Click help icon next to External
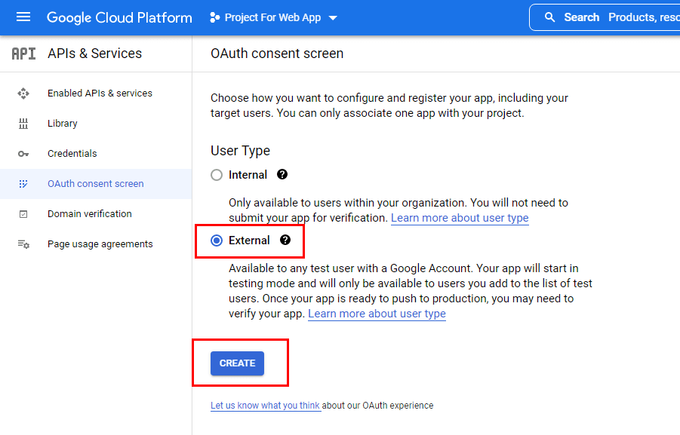The height and width of the screenshot is (435, 680). 285,240
